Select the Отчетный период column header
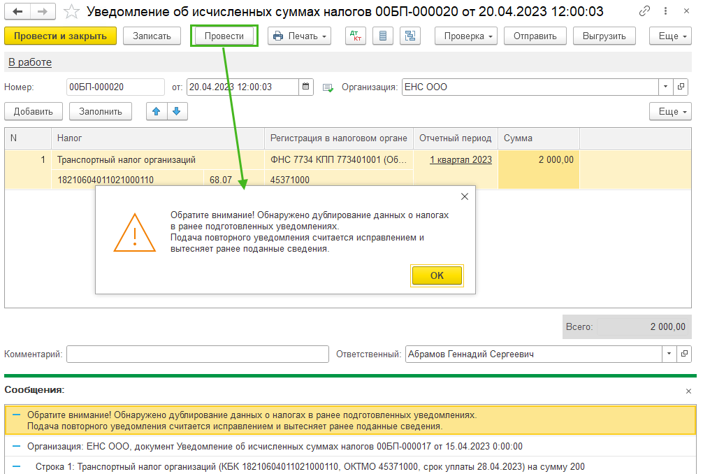 [x=456, y=138]
